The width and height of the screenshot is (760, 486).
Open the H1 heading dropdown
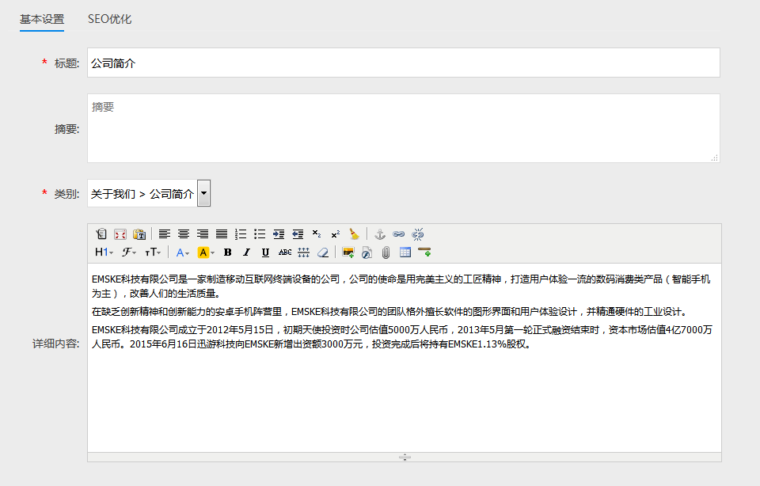(104, 252)
